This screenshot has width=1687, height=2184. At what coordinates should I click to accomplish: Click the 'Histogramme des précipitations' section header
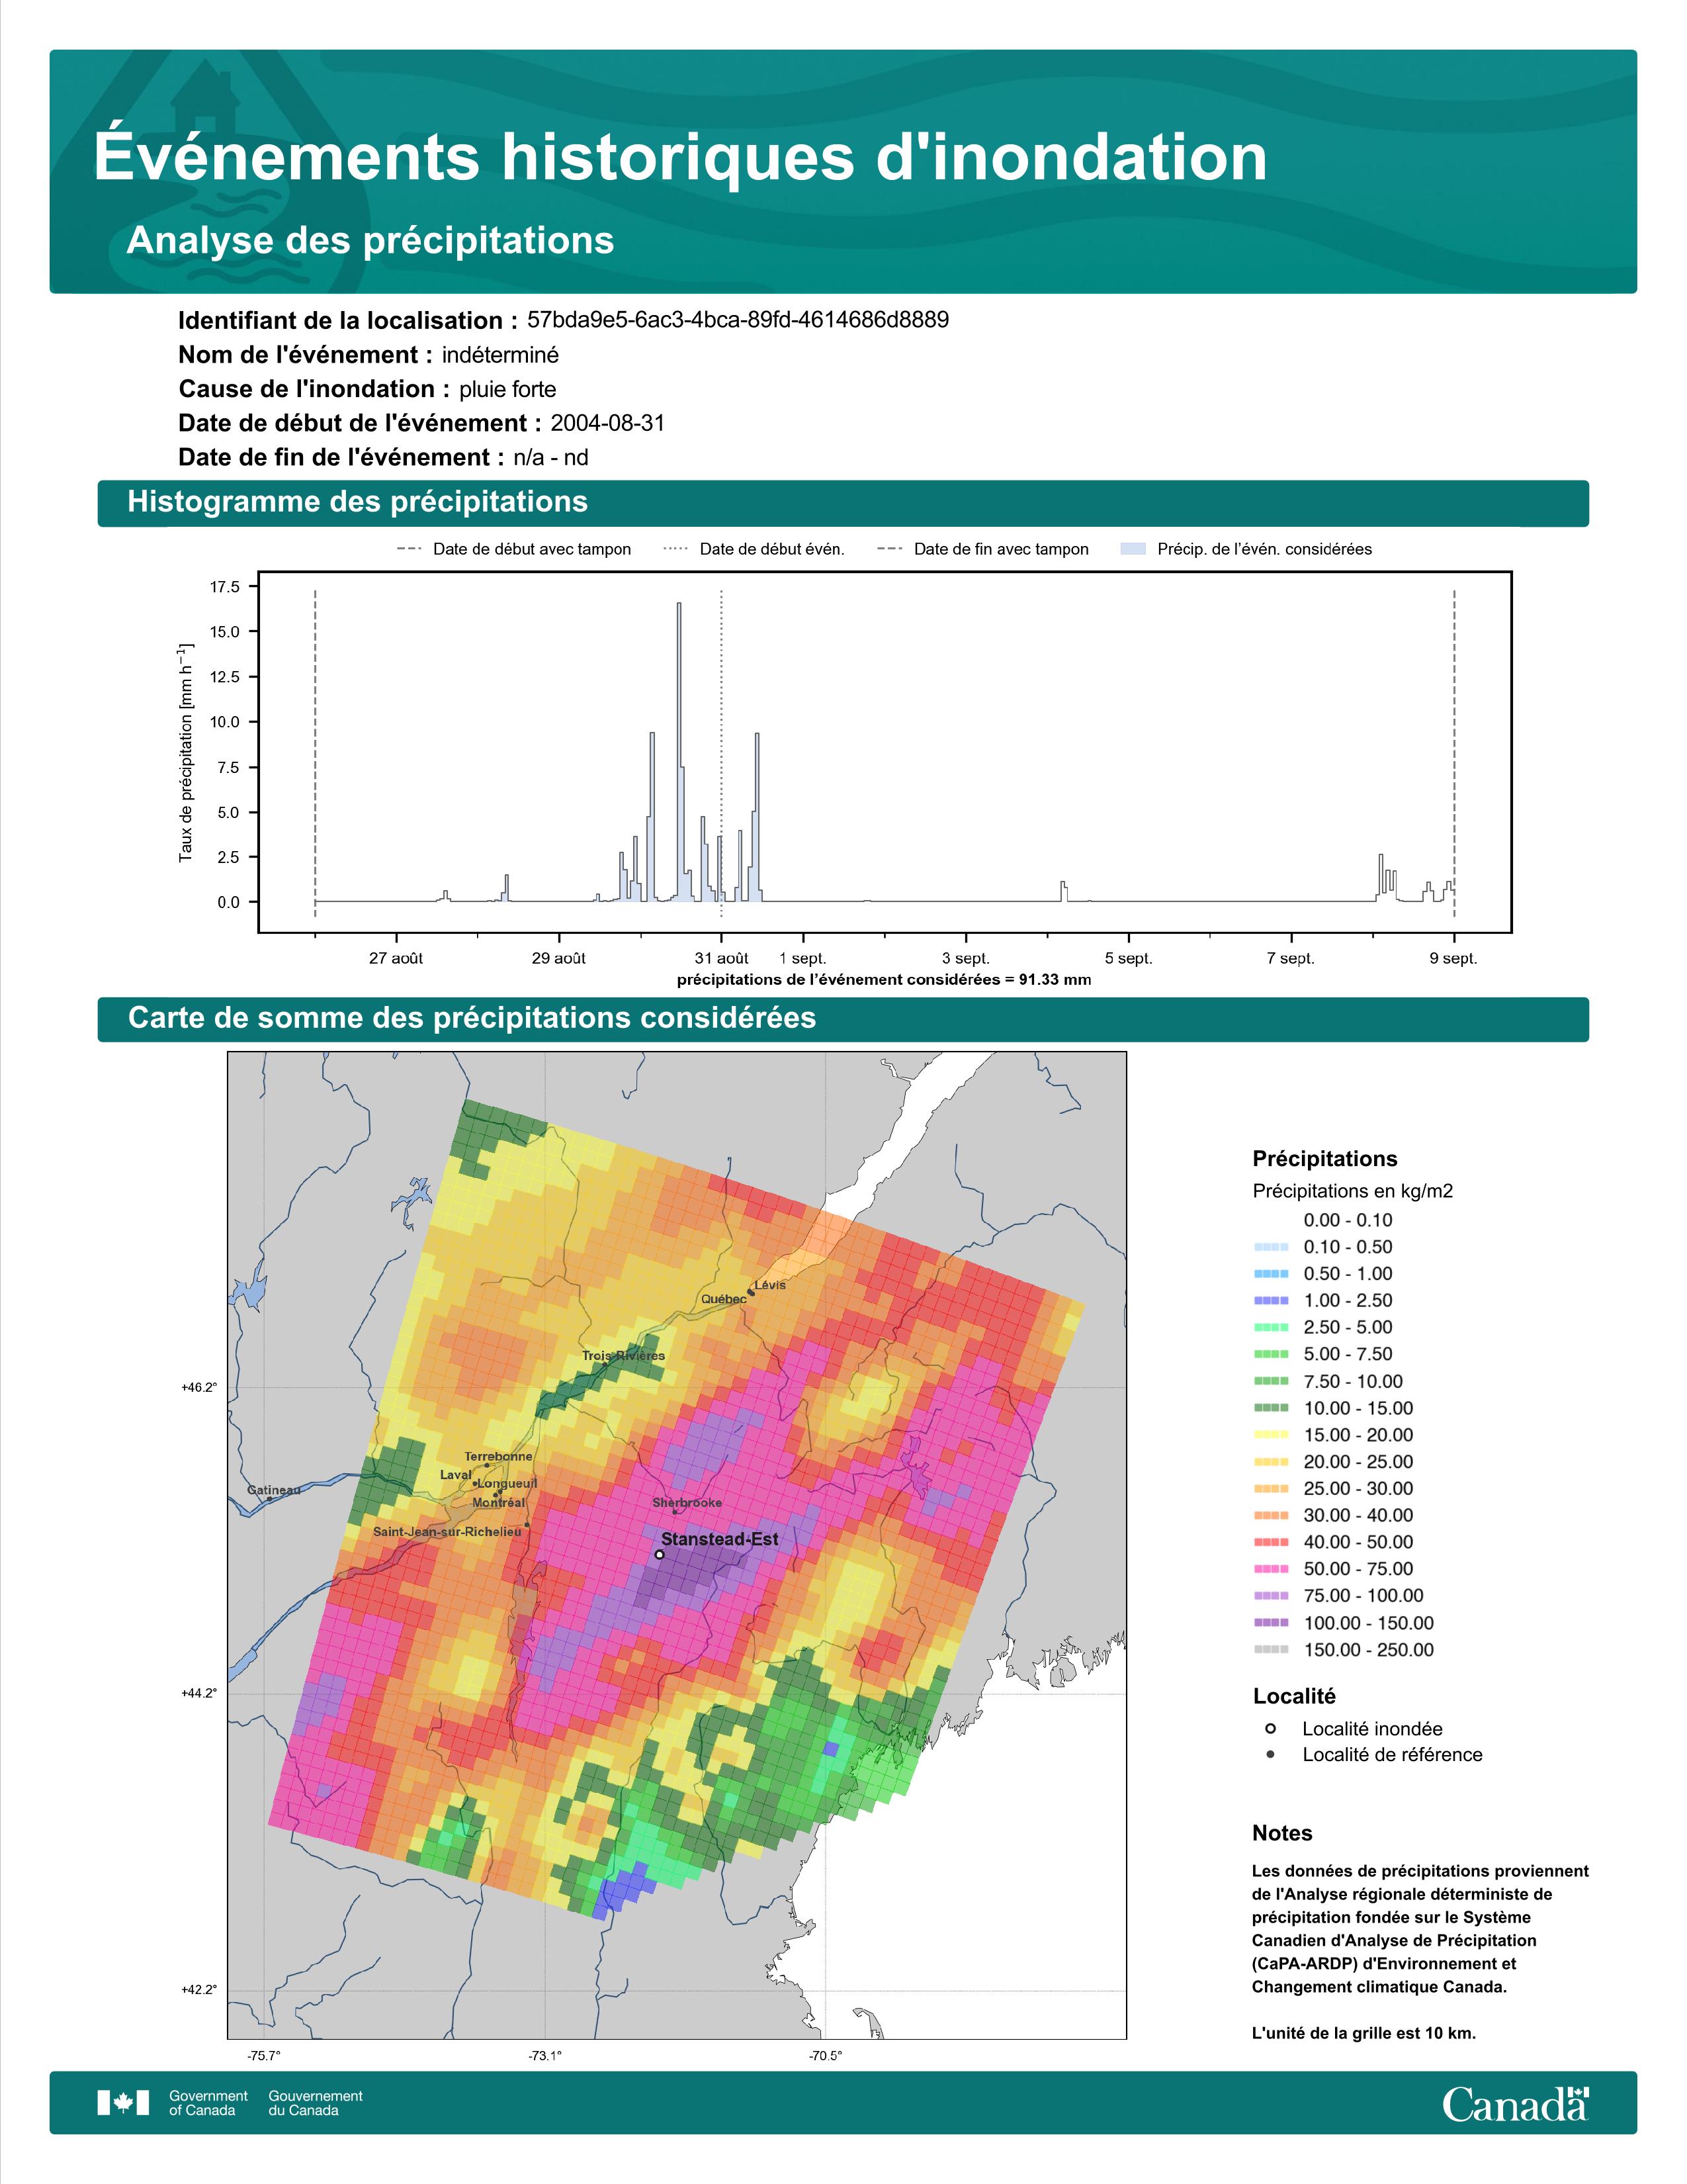[844, 503]
